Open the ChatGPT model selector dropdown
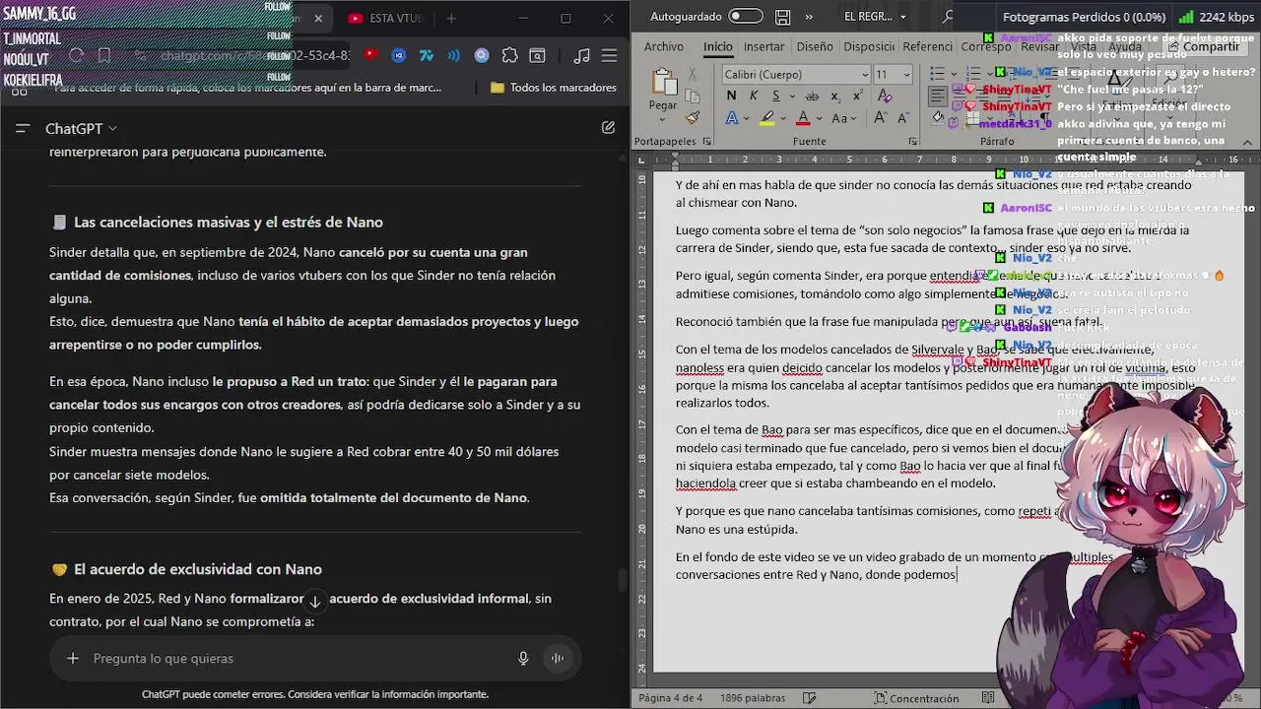 [x=81, y=128]
